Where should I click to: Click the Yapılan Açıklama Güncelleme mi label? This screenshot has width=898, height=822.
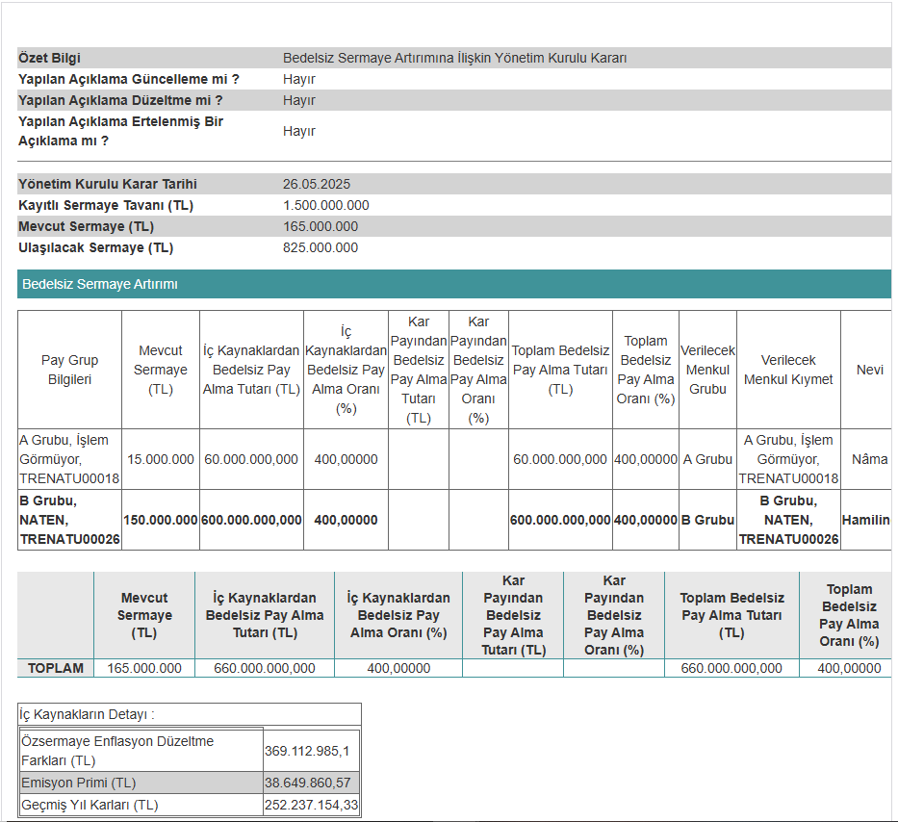(129, 79)
